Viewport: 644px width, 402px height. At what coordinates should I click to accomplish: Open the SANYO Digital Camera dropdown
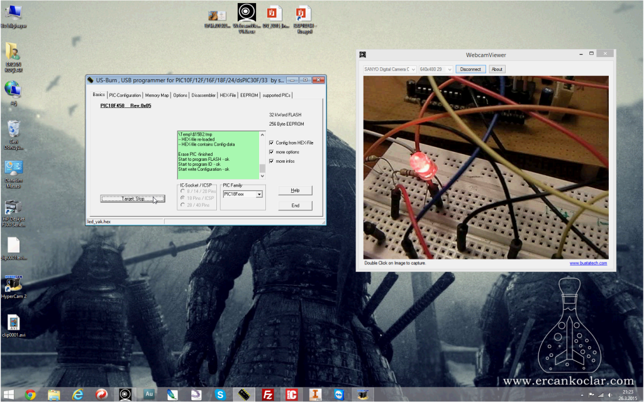point(389,69)
